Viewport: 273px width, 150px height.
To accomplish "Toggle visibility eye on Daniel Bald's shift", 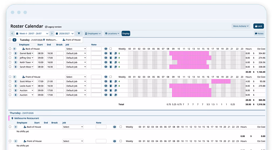I will click(x=106, y=53).
